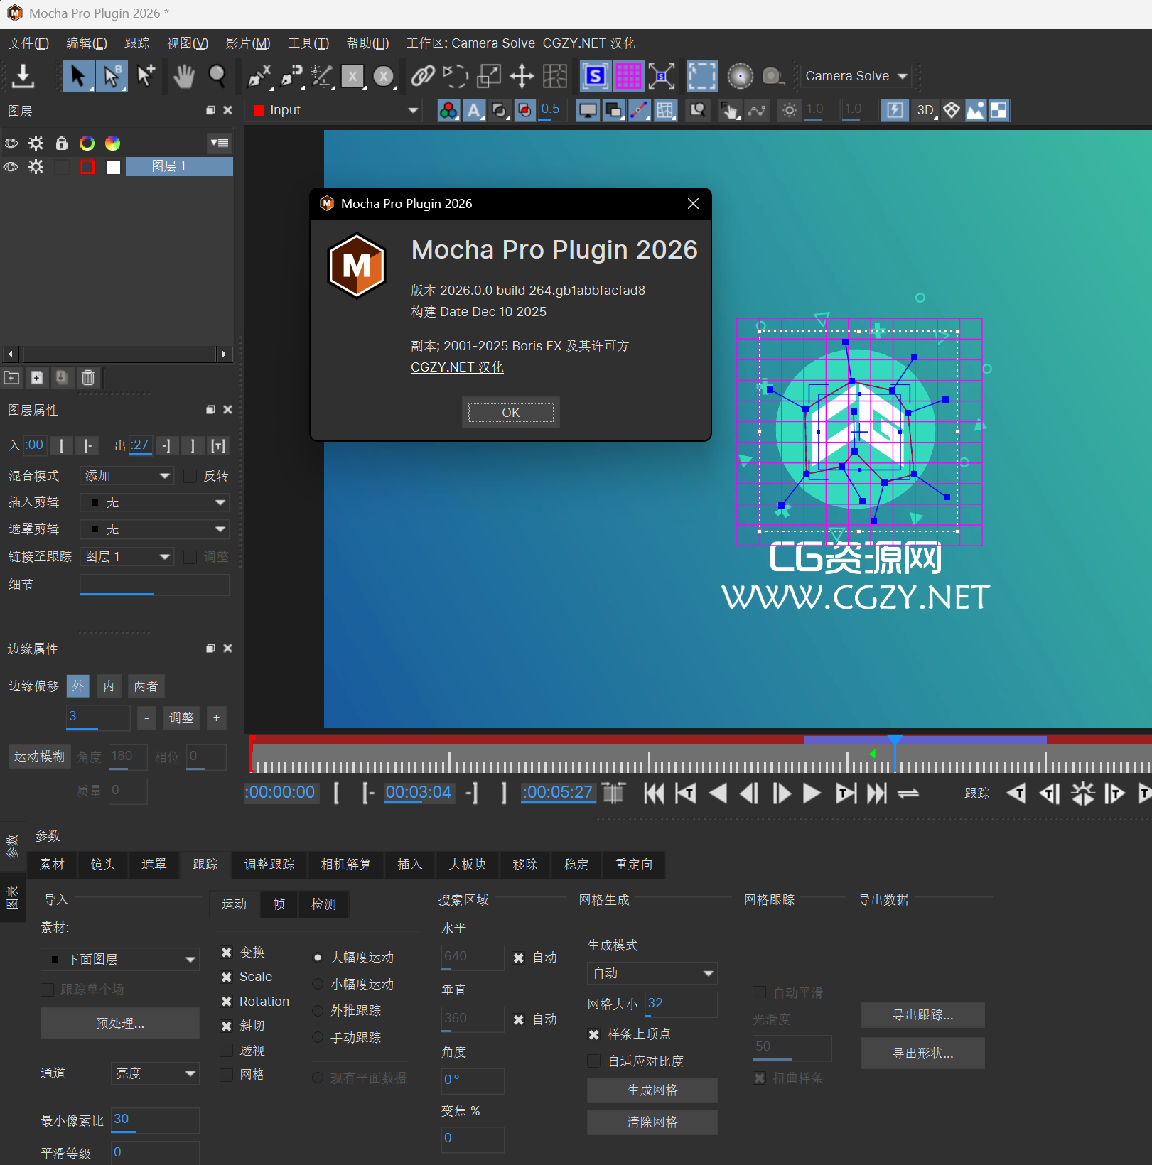Click the red color swatch of 图层 1

pyautogui.click(x=87, y=166)
